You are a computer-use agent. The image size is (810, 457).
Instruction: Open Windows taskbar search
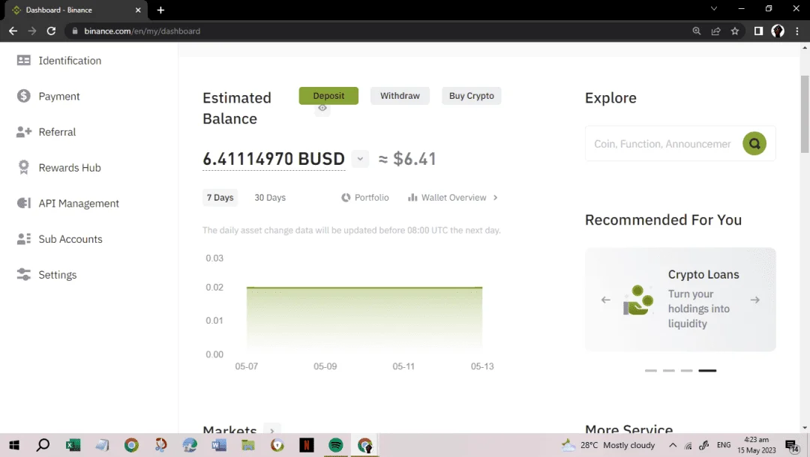(x=43, y=445)
